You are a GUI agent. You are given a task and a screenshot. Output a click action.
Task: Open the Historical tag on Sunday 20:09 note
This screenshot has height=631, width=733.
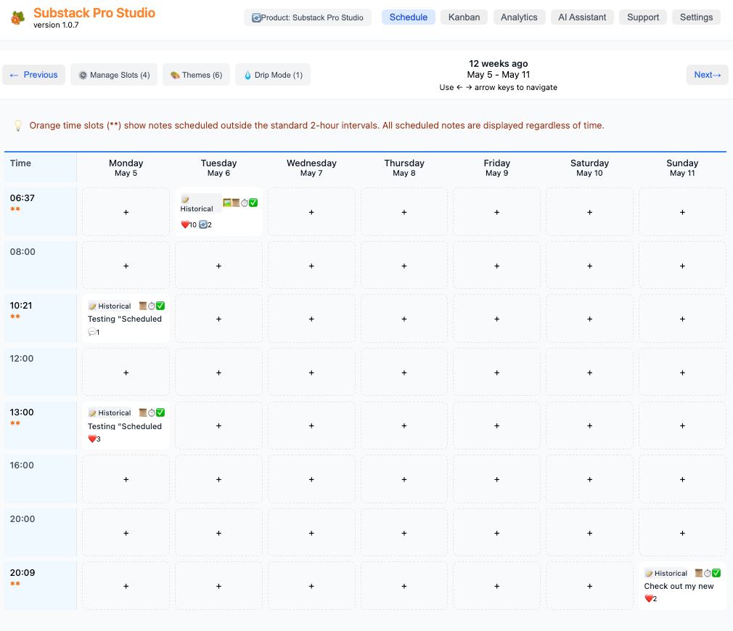[x=666, y=573]
